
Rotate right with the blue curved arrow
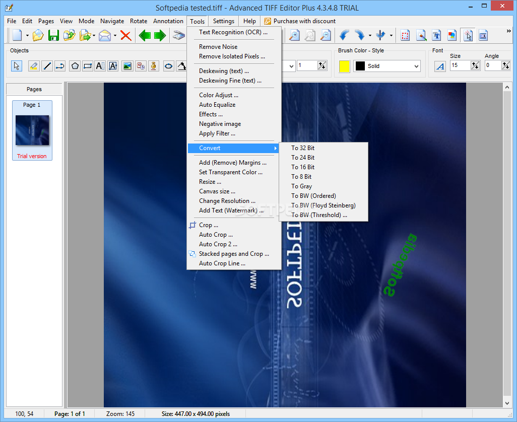359,35
